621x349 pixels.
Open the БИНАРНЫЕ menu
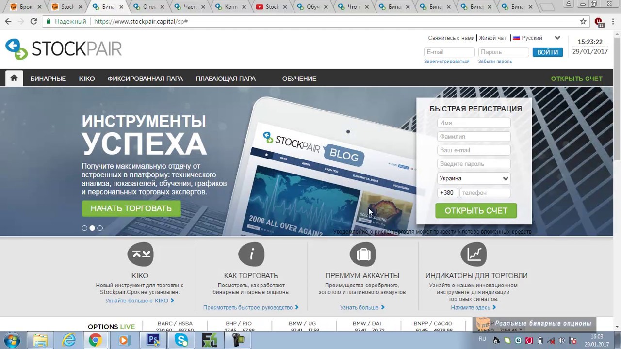[48, 79]
